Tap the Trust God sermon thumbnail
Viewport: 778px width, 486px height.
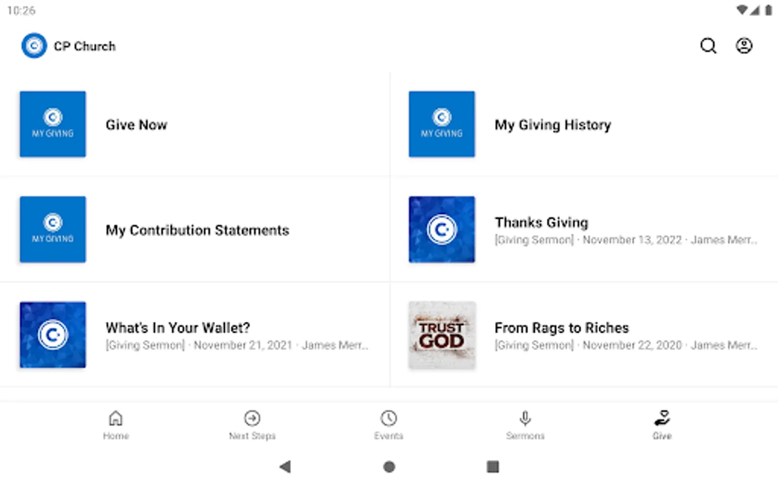[x=441, y=335]
